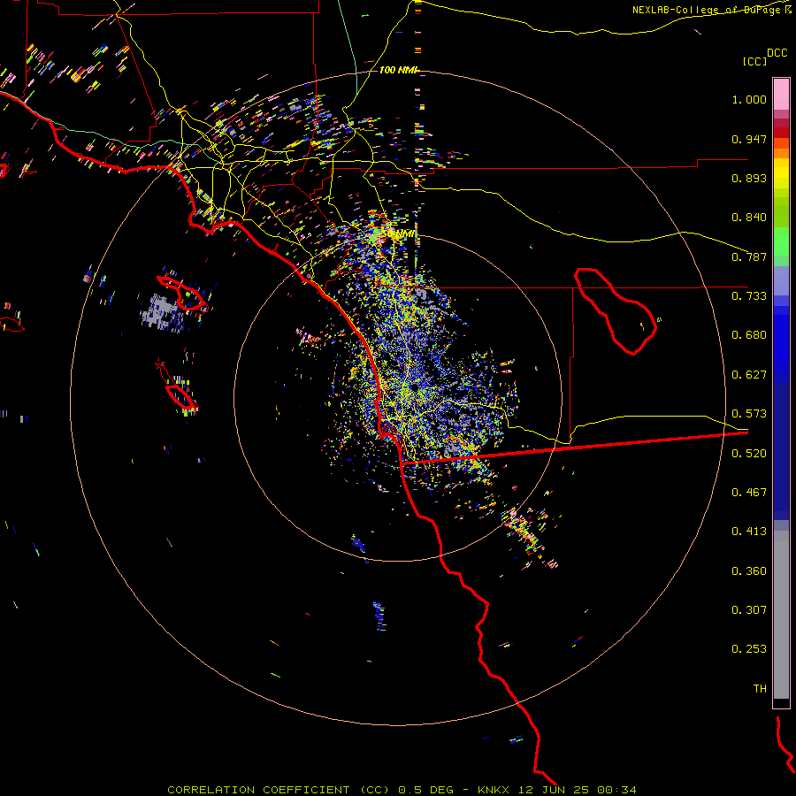
Task: Select the 0.307 scale value
Action: 749,610
